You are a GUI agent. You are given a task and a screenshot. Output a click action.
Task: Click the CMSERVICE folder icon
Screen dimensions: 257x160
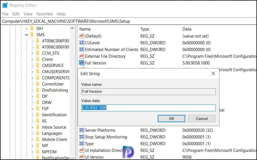[38, 65]
